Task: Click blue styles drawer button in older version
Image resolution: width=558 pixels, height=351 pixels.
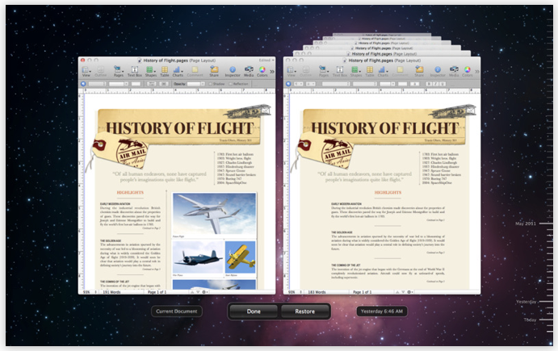Action: [288, 84]
